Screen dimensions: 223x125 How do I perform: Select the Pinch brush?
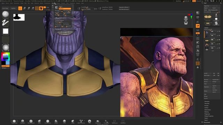click(64, 121)
